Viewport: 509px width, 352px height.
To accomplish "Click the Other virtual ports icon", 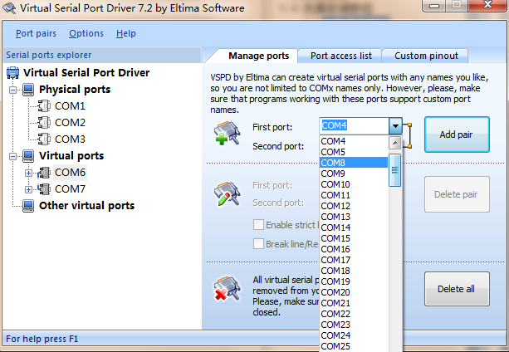I will point(28,206).
